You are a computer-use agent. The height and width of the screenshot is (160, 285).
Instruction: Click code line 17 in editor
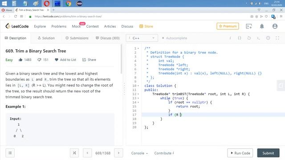click(x=213, y=115)
